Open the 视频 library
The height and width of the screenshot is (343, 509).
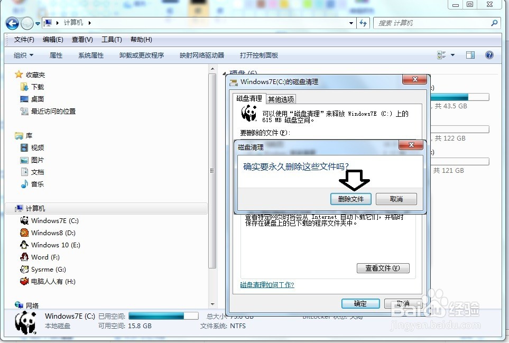click(x=32, y=148)
